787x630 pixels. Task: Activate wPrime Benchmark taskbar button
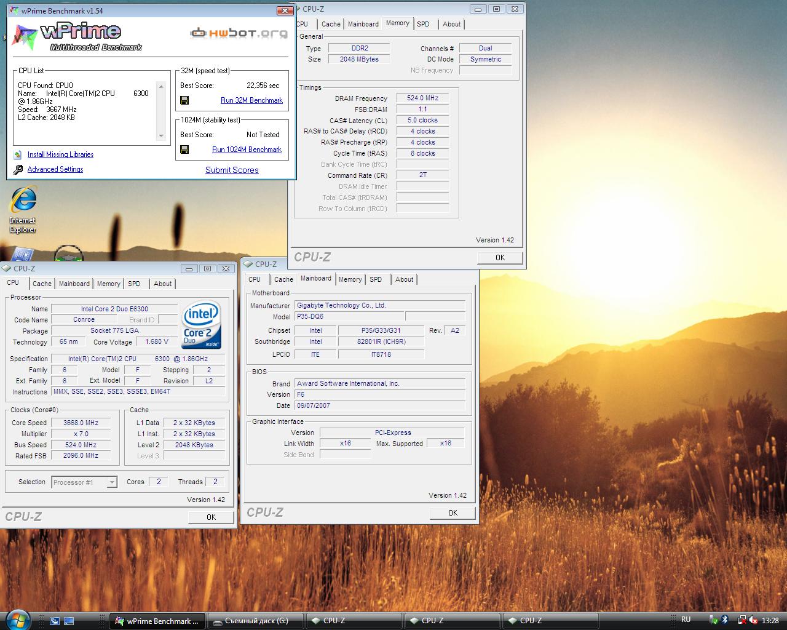(x=157, y=621)
